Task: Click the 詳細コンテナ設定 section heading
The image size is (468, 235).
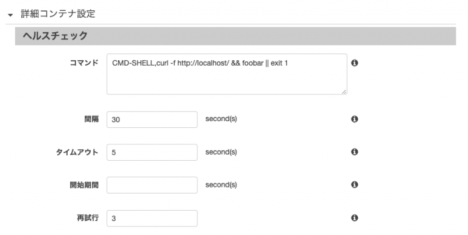Action: [x=58, y=14]
